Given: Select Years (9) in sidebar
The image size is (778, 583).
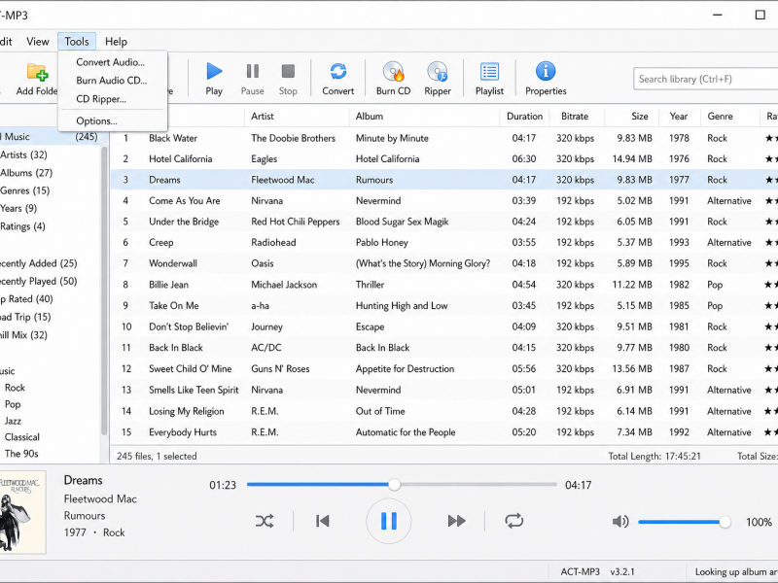Looking at the screenshot, I should (18, 209).
